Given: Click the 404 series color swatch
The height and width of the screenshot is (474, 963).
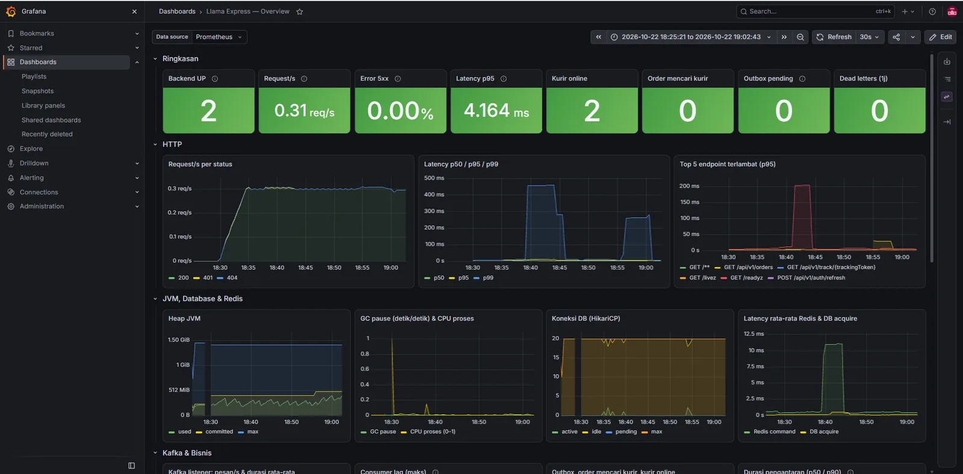Looking at the screenshot, I should tap(220, 278).
